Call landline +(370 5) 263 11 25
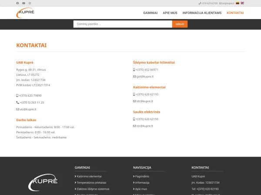This screenshot has width=261, height=195. [x=30, y=102]
